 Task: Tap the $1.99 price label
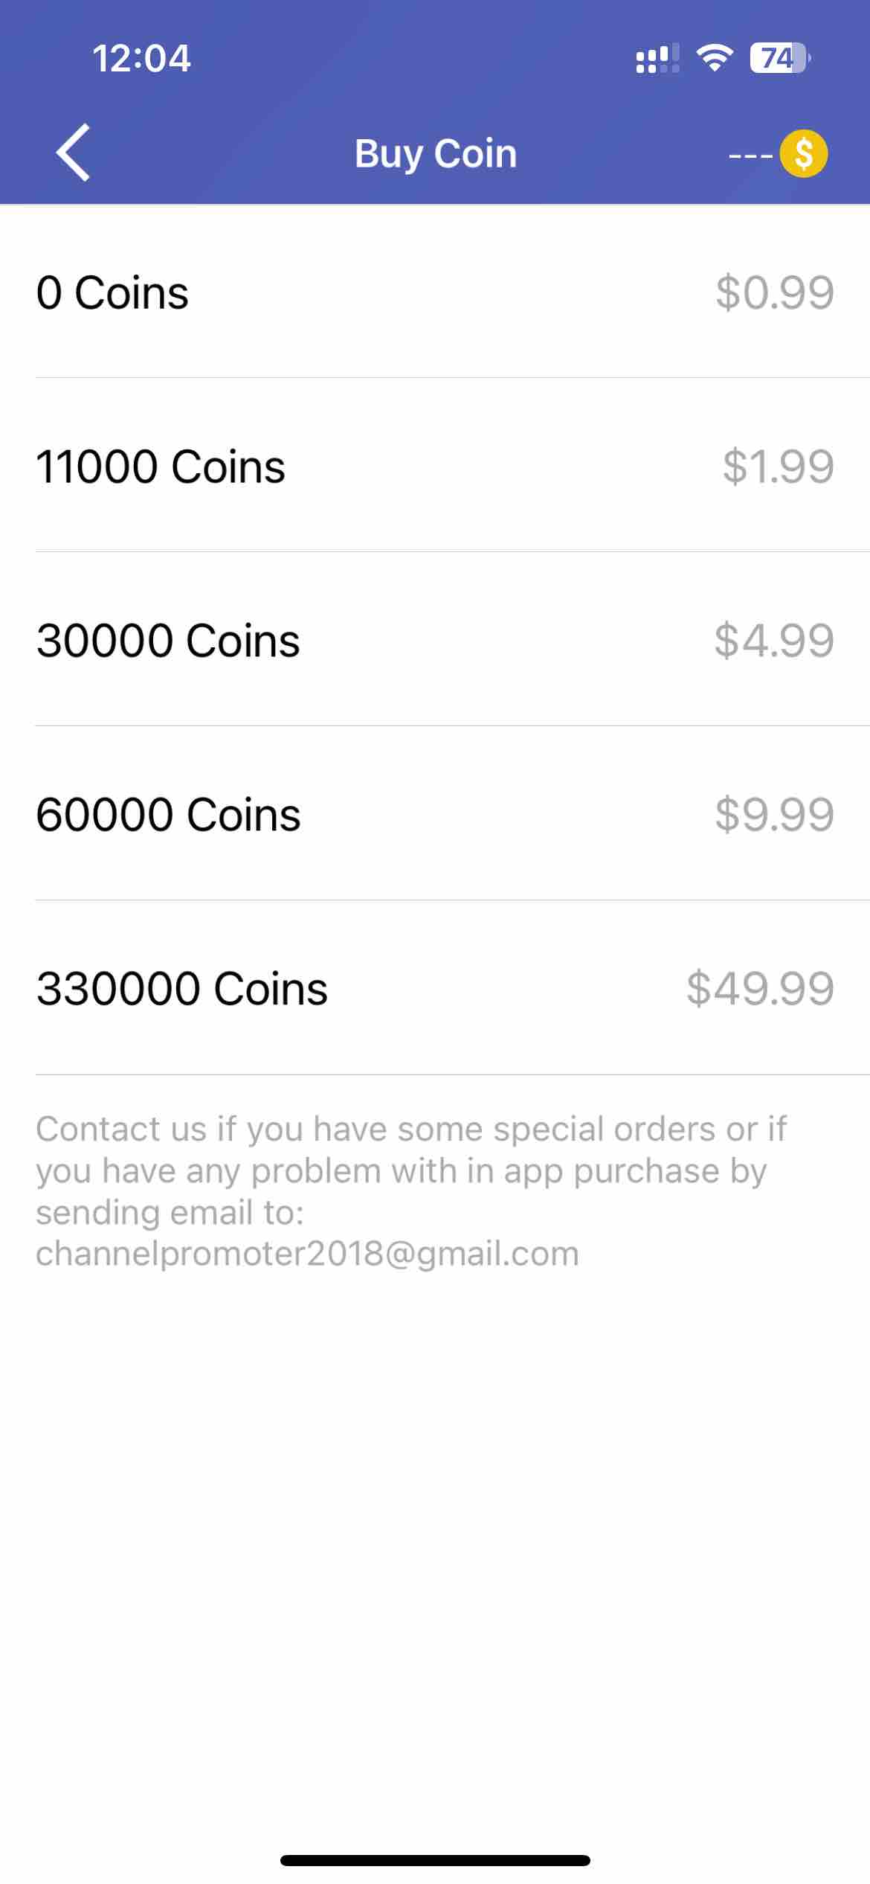778,467
